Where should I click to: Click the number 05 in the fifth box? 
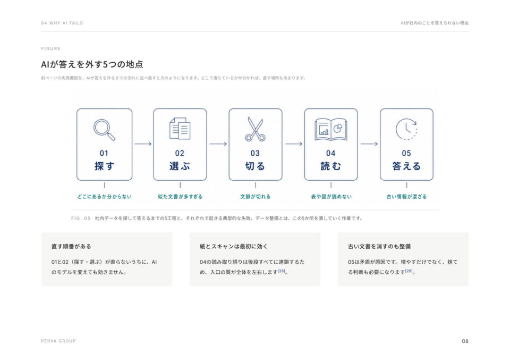click(406, 153)
